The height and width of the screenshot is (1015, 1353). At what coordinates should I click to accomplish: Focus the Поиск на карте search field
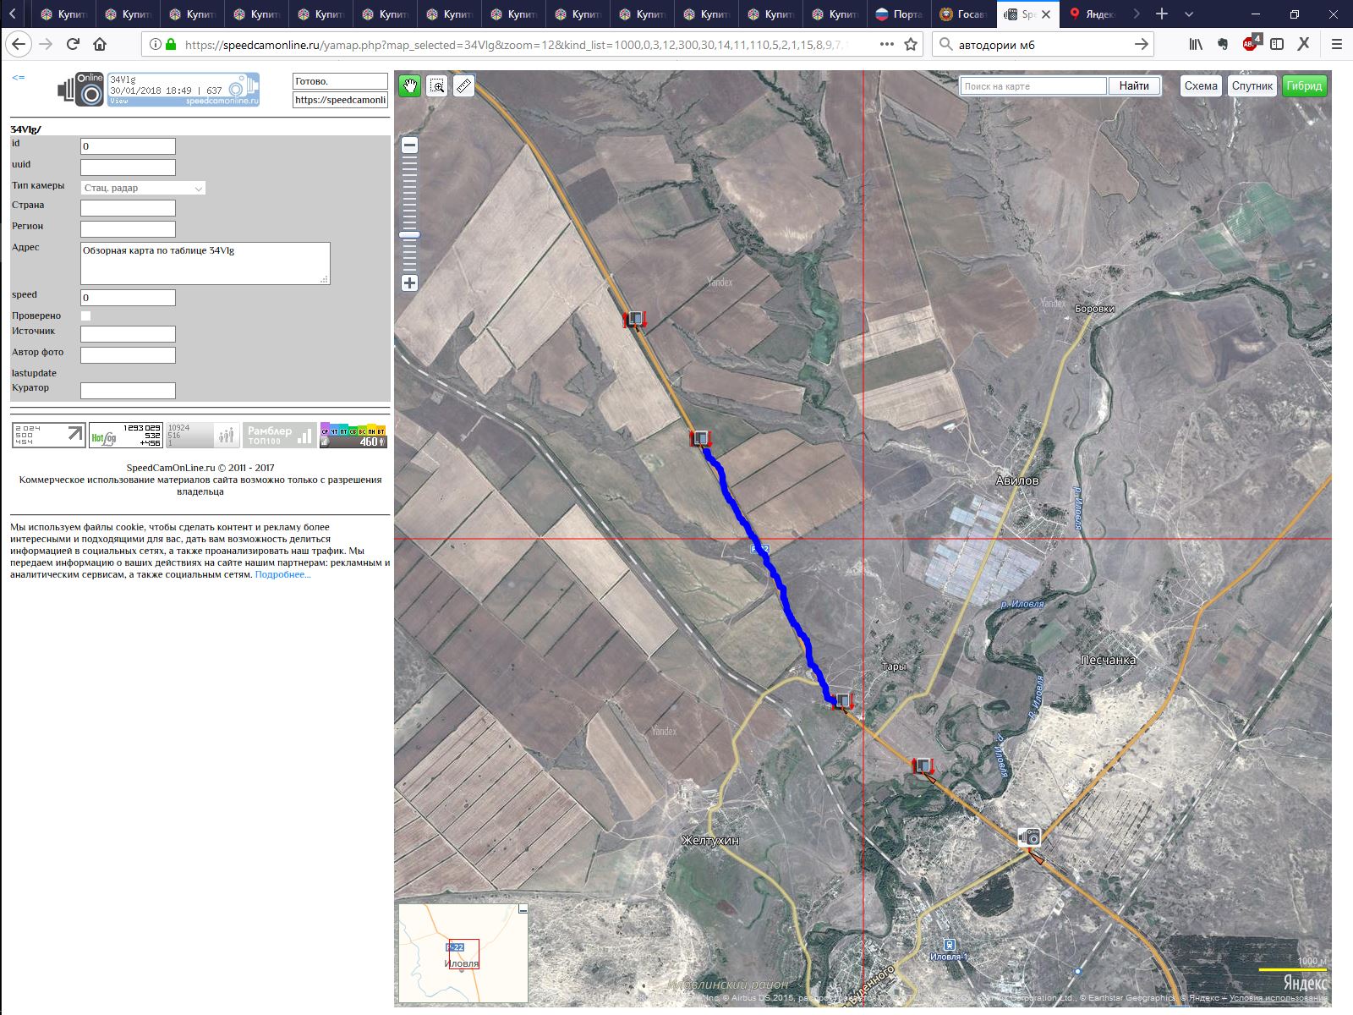(x=1033, y=86)
